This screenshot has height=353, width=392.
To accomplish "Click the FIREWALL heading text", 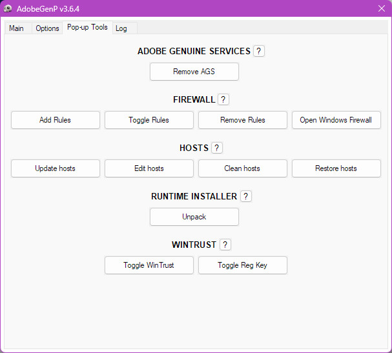I will 194,99.
